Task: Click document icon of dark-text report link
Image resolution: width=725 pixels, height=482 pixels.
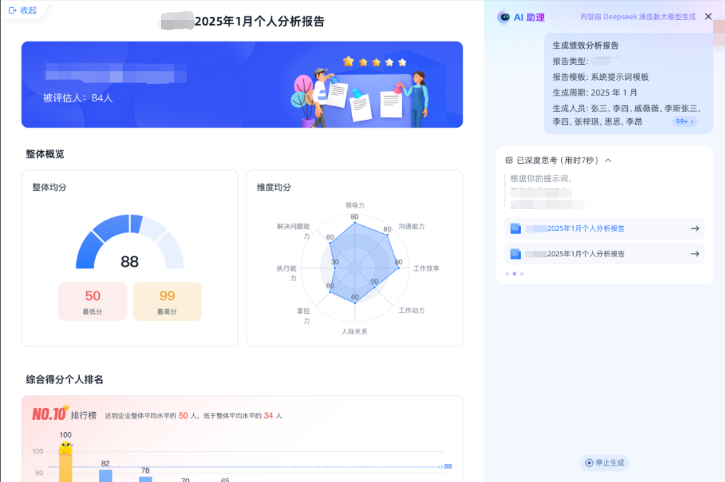Action: [515, 254]
